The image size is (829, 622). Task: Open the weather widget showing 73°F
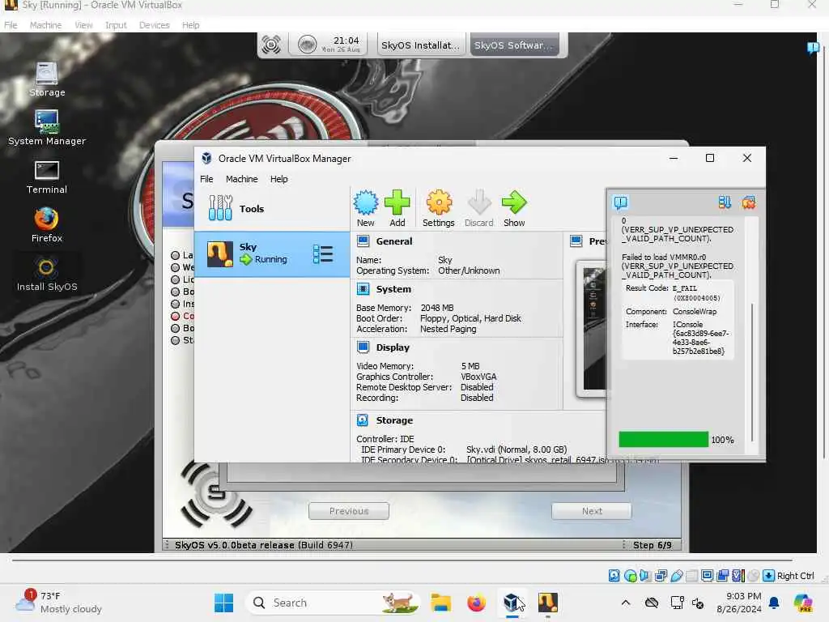[x=59, y=603]
